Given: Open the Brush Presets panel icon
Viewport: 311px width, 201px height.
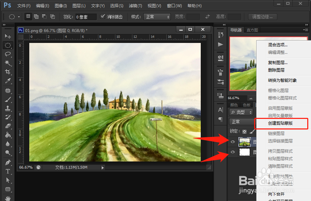Looking at the screenshot, I should pos(220,82).
